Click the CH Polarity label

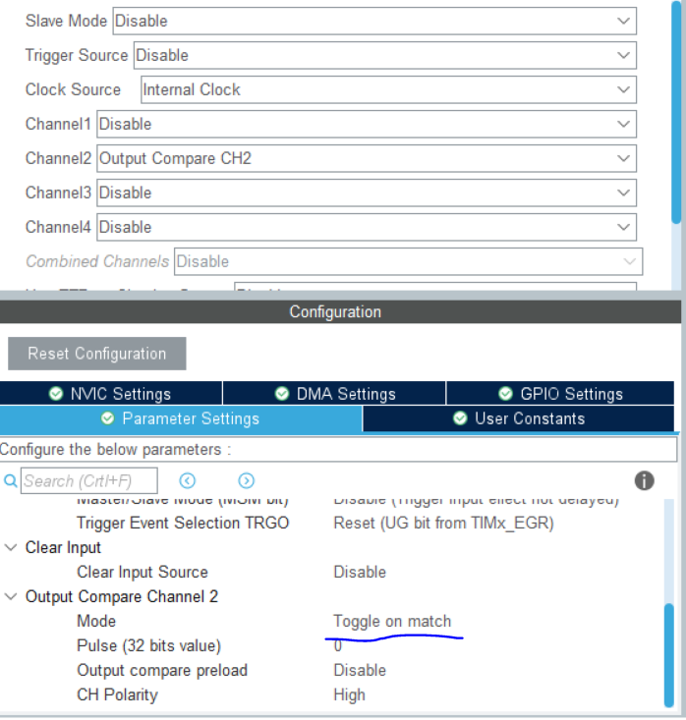117,695
